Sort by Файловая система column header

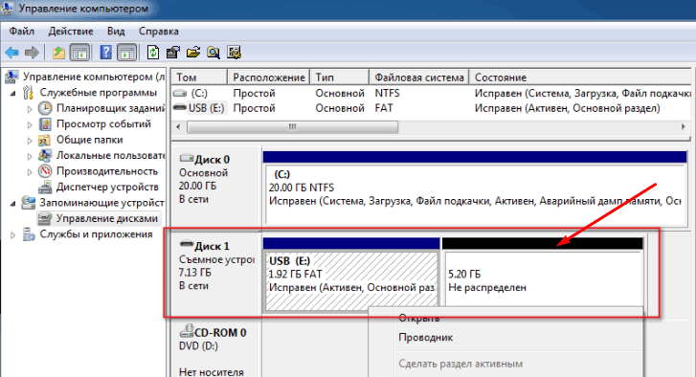[x=419, y=78]
